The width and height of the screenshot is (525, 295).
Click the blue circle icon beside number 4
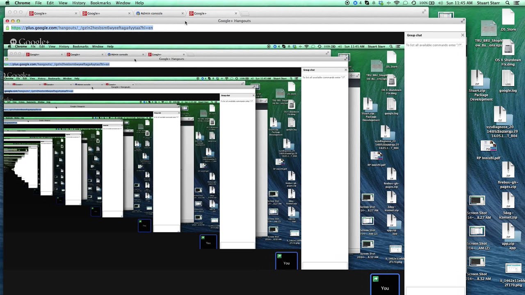point(355,3)
